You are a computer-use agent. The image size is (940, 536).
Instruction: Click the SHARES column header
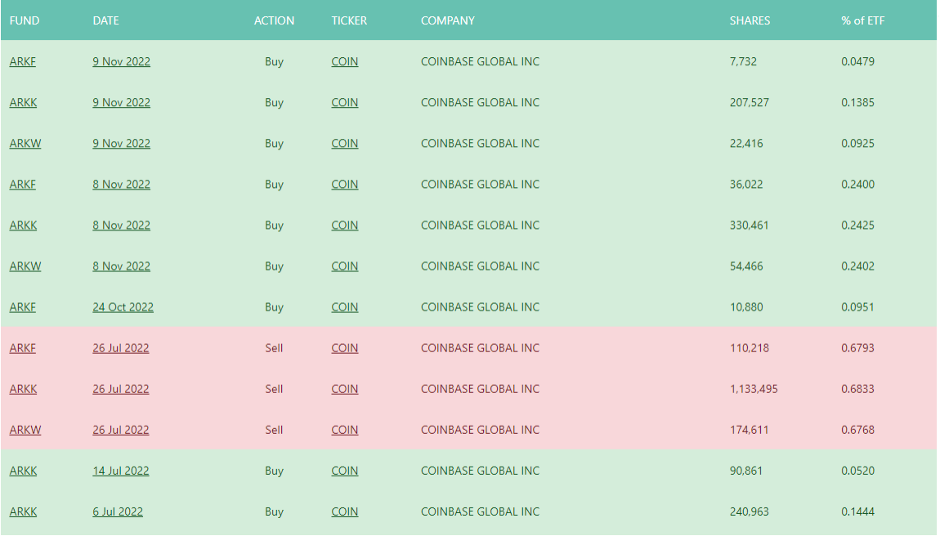point(750,20)
